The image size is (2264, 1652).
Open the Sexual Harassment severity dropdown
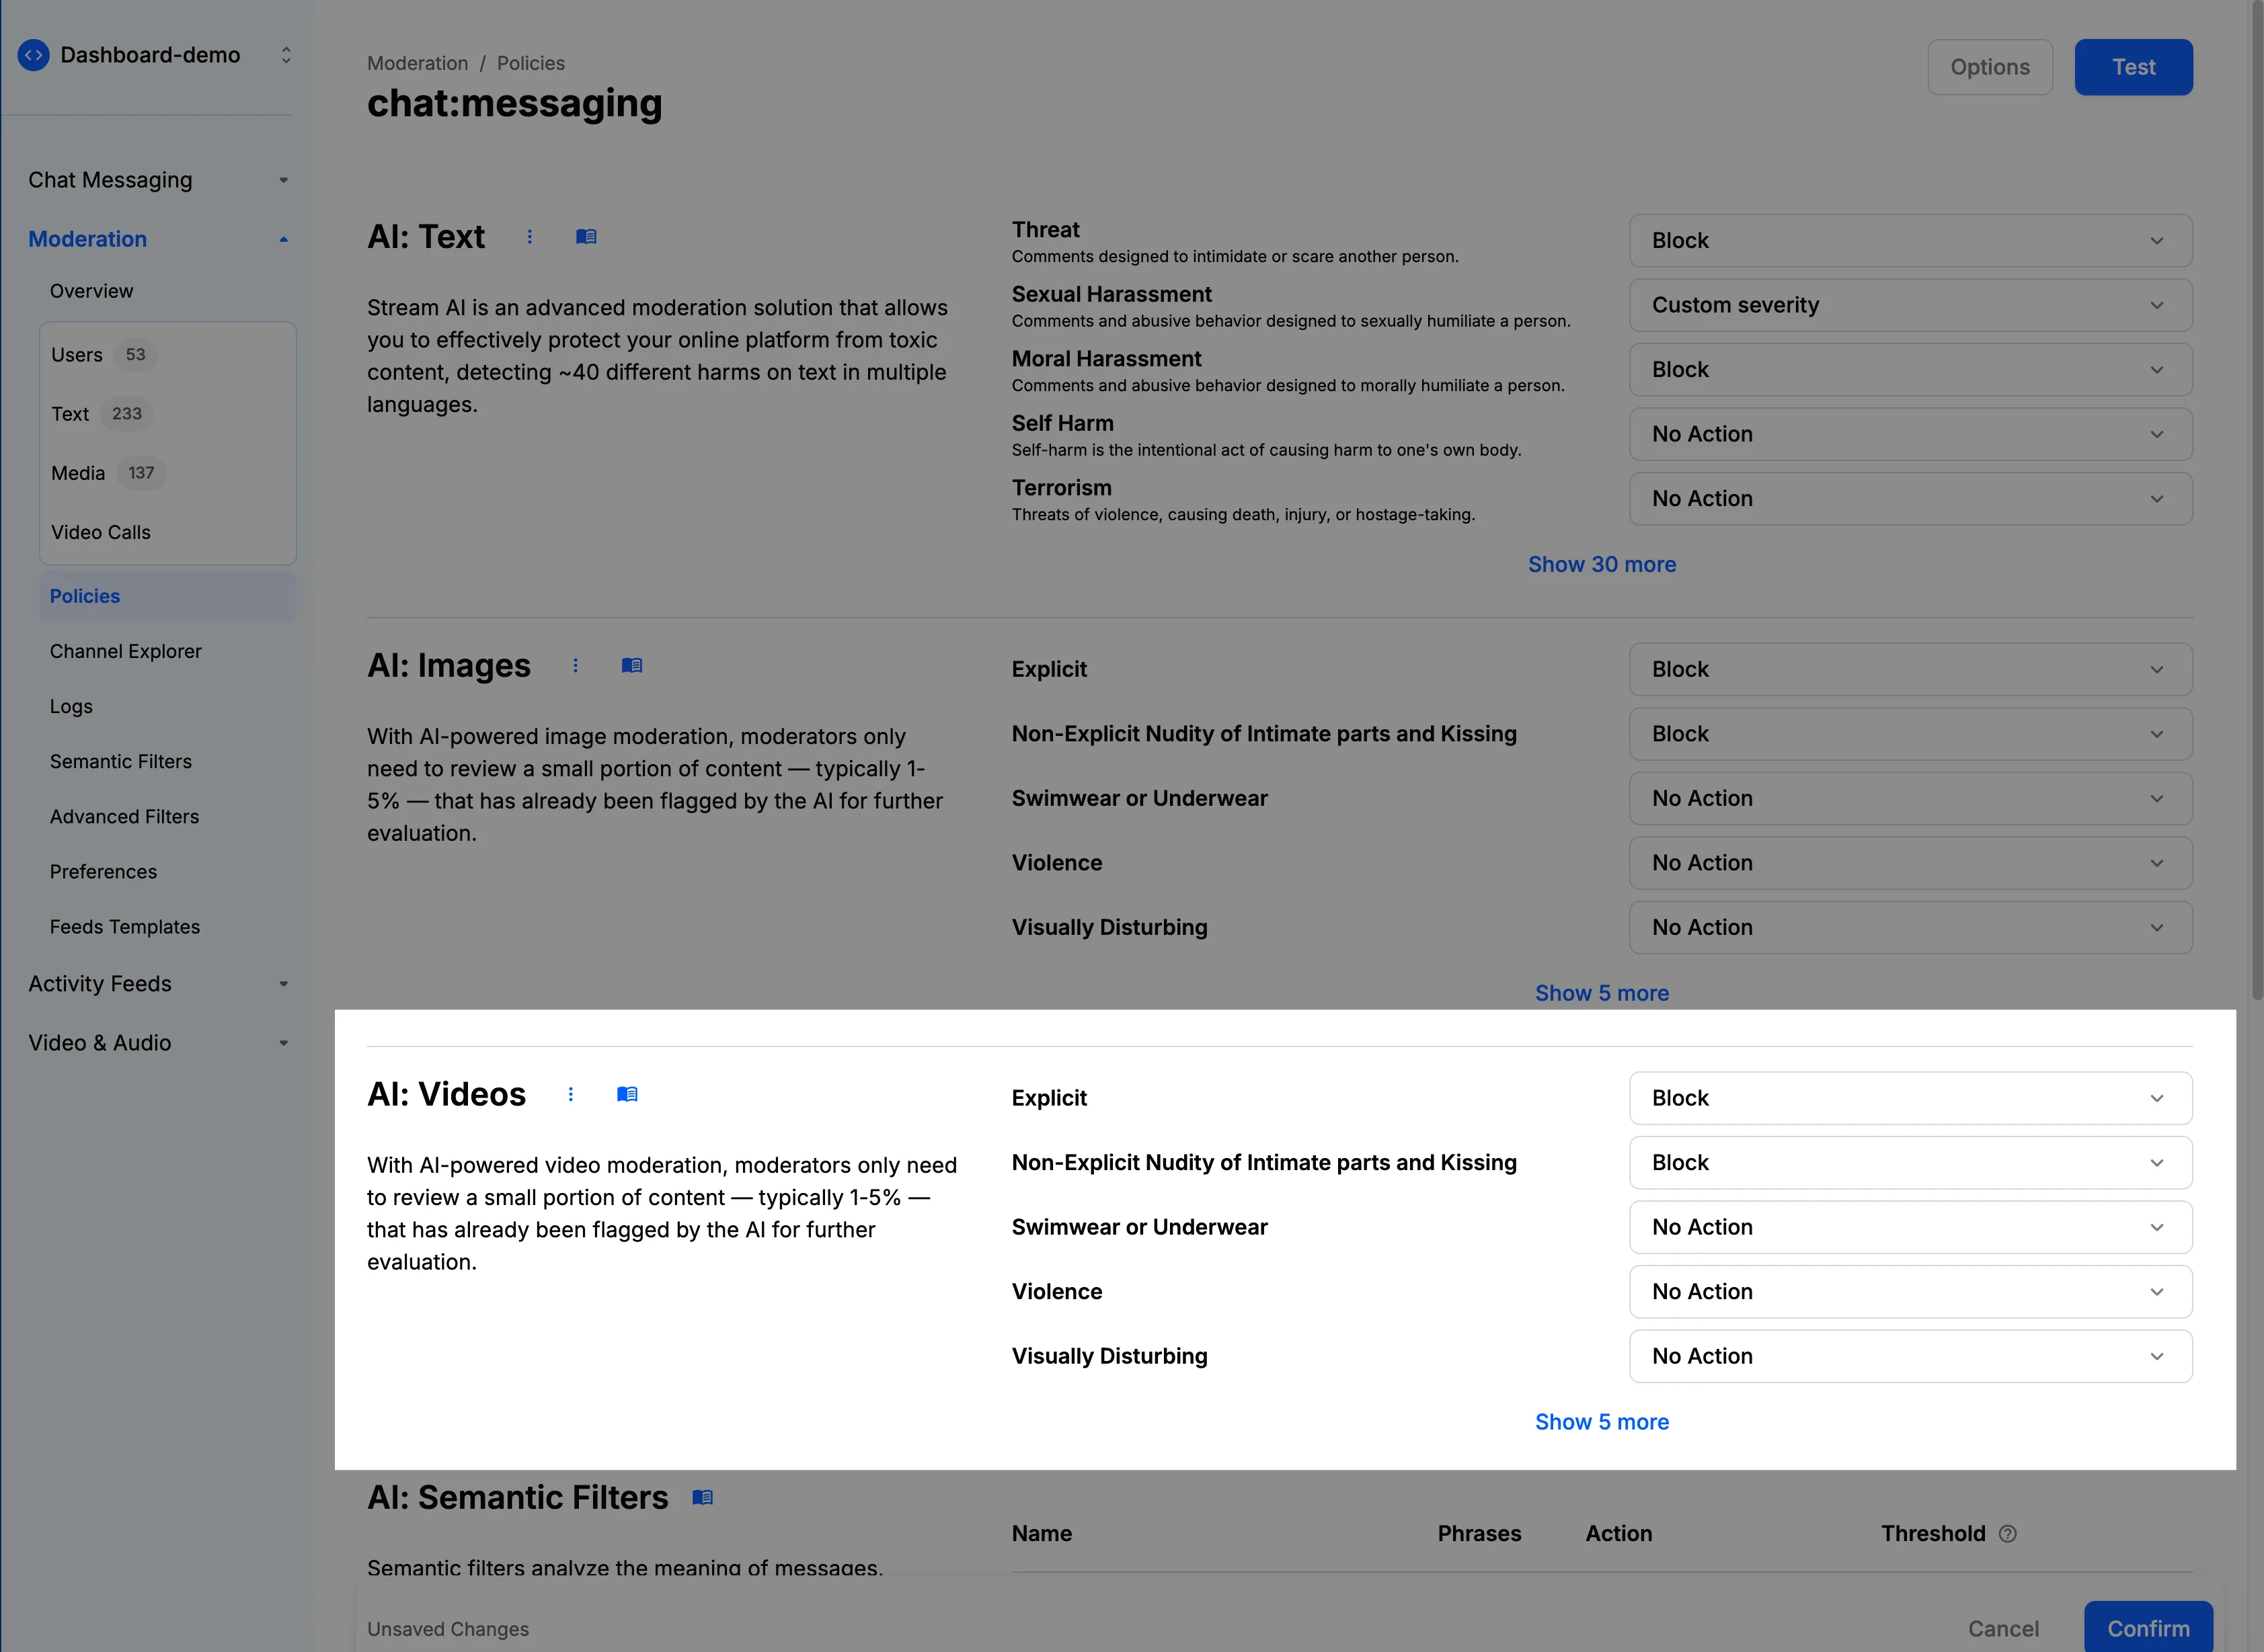pos(1909,305)
